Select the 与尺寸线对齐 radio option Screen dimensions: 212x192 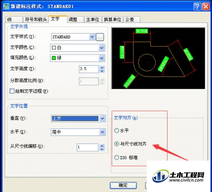coord(117,144)
